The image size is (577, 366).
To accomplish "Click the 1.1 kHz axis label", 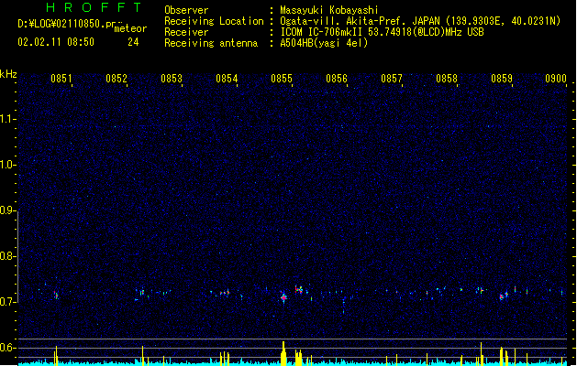I will tap(7, 119).
